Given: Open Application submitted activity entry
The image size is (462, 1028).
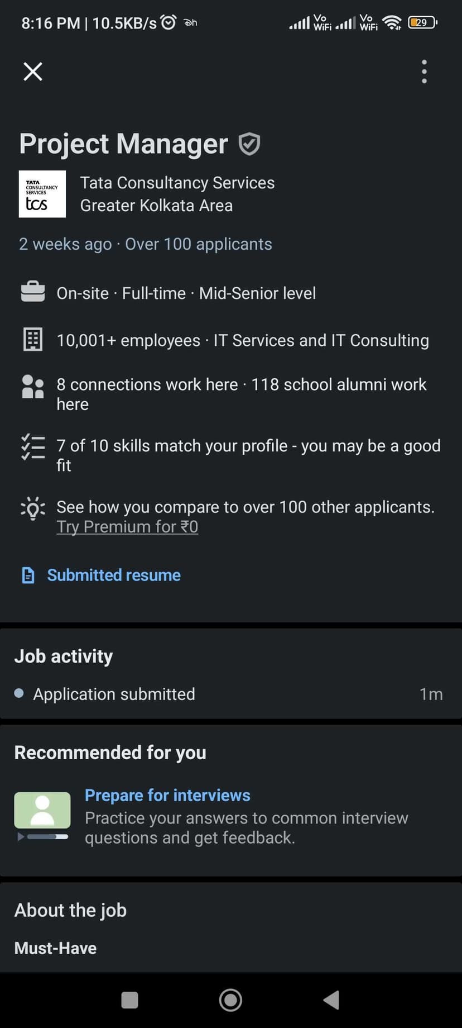Looking at the screenshot, I should pos(114,694).
